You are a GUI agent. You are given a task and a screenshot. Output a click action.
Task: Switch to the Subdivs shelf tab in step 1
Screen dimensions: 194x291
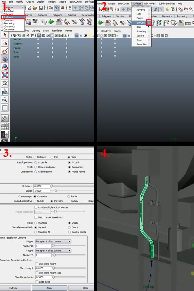coord(72,15)
